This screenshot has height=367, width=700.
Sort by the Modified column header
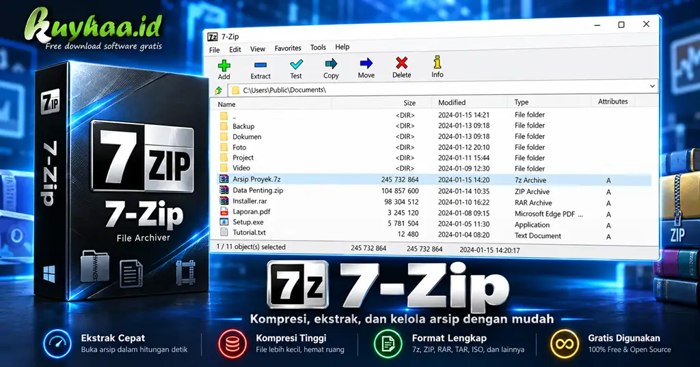452,102
